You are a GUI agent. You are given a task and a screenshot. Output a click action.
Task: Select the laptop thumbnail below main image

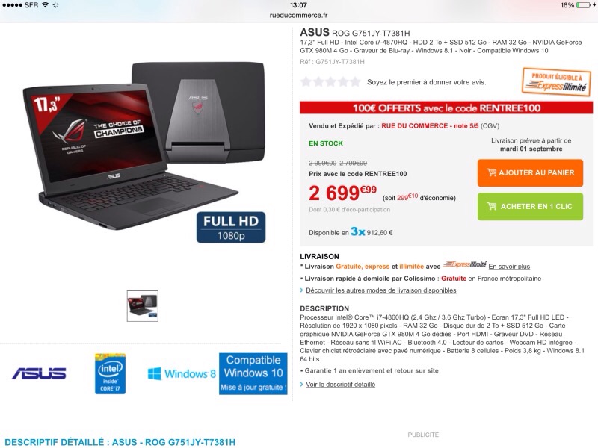tap(143, 306)
